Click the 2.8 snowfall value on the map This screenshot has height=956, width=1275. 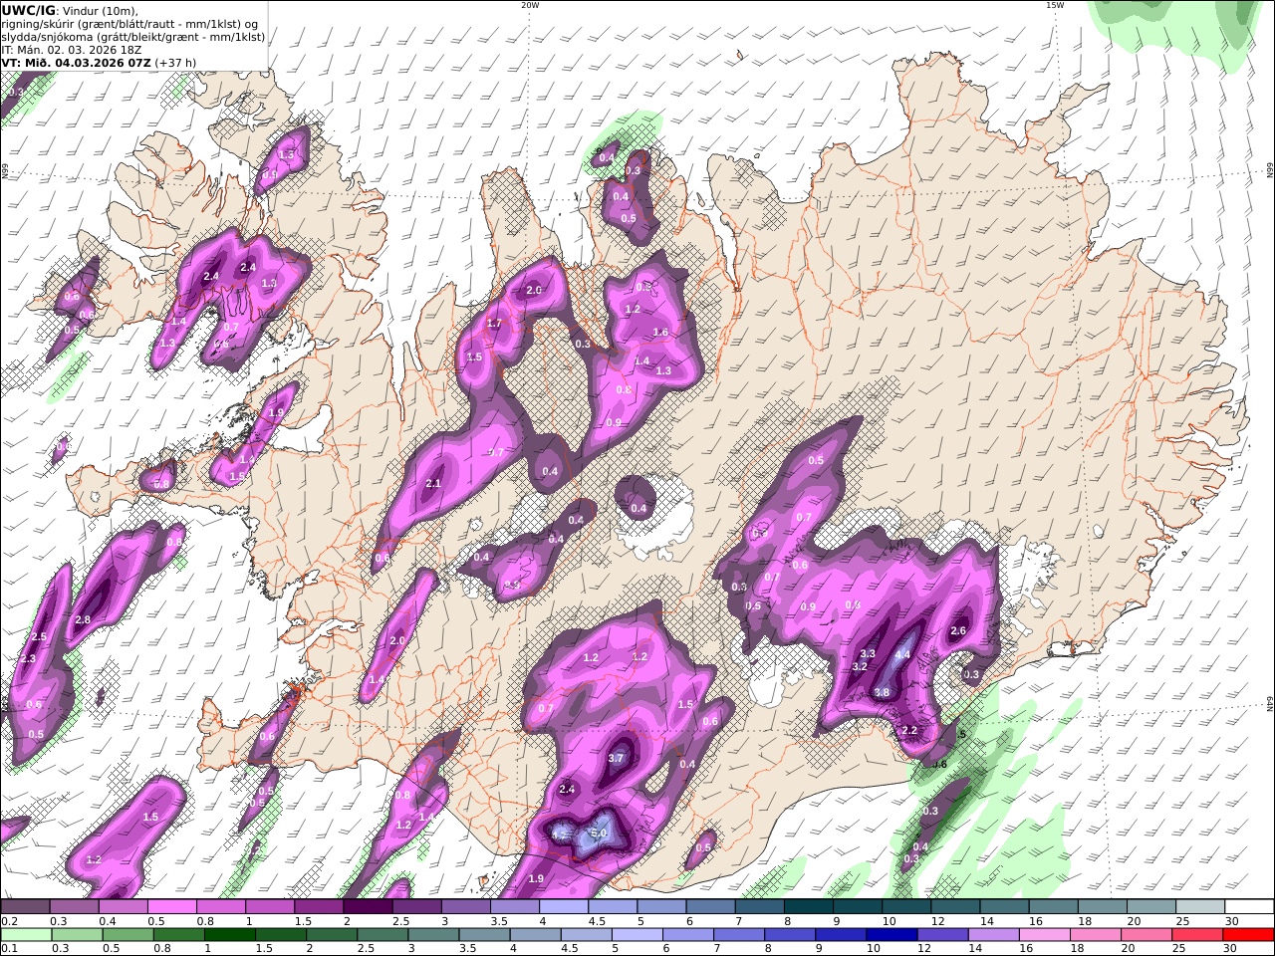83,620
